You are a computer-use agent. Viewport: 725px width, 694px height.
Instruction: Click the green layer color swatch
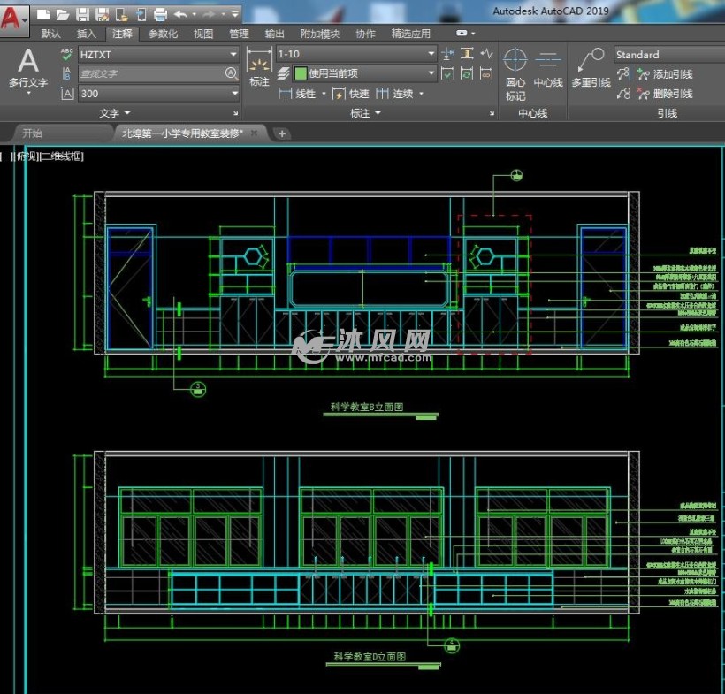301,74
